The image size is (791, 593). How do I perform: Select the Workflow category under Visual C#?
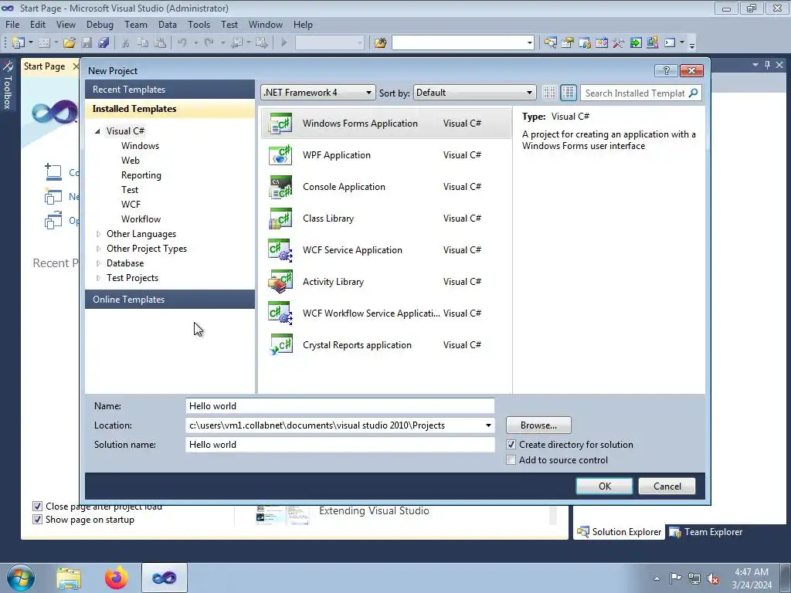(x=141, y=219)
